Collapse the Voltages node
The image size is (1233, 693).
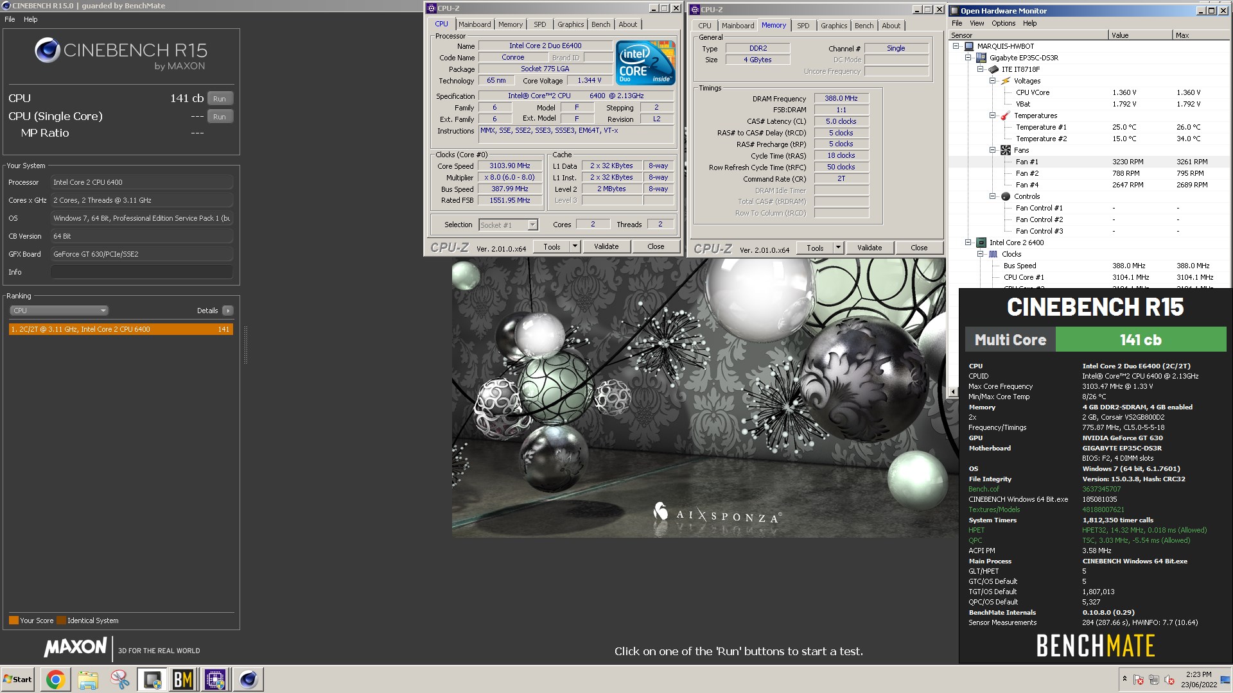[992, 81]
